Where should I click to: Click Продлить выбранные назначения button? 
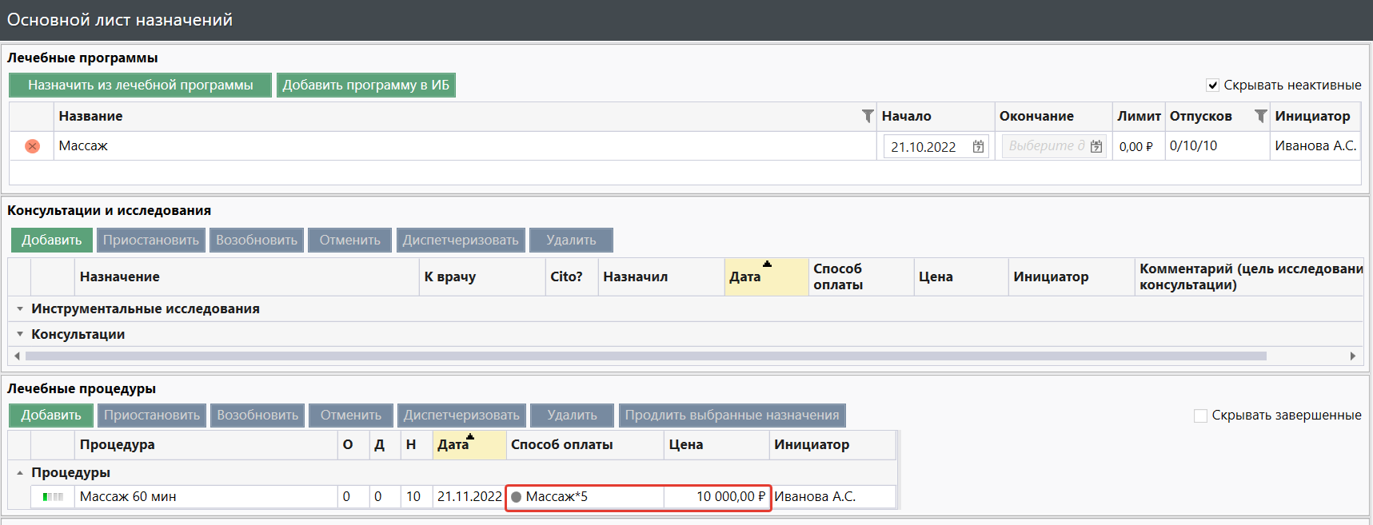coord(732,416)
